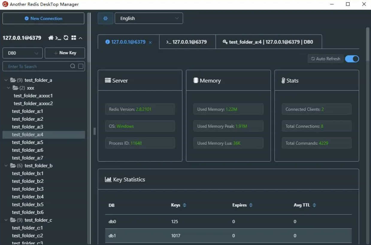Collapse the 127.0.0.1@6379 connection
The width and height of the screenshot is (371, 245).
(x=81, y=38)
